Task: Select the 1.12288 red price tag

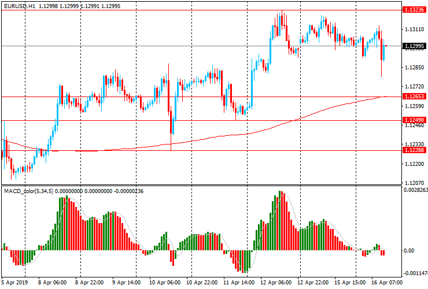Action: tap(414, 150)
